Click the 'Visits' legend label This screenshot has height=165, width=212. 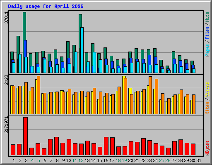[207, 90]
